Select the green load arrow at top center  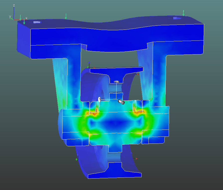tap(66, 16)
